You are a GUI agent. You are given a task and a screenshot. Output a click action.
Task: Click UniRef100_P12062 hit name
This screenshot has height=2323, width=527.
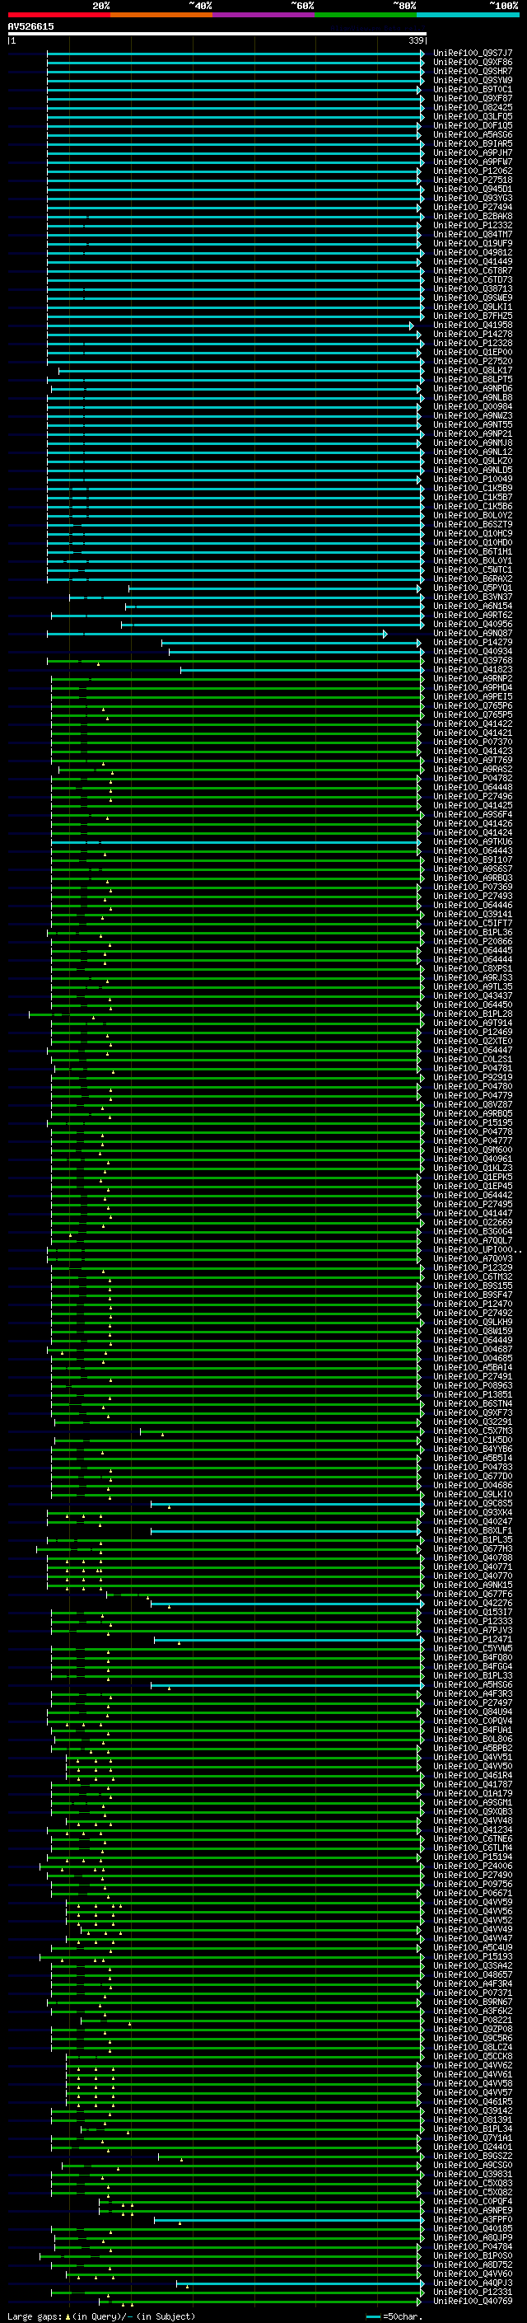pos(473,171)
